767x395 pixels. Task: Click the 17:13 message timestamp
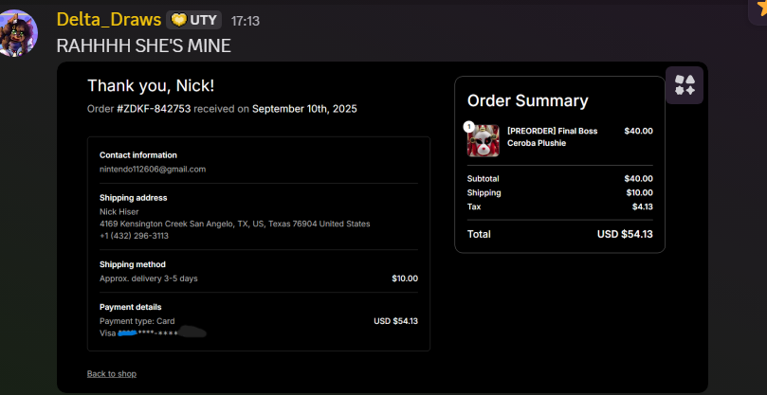[x=246, y=21]
